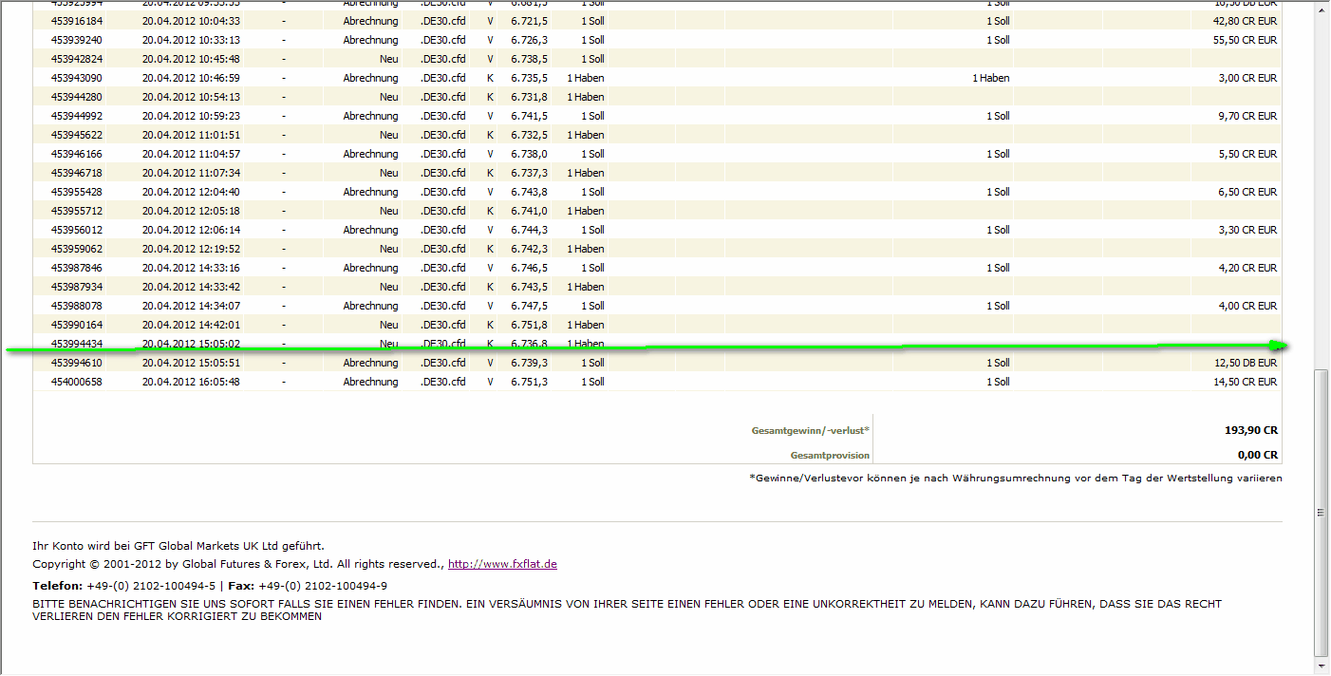1331x676 pixels.
Task: Click the Gesamtprovision value 0,00 CR
Action: click(x=1258, y=455)
